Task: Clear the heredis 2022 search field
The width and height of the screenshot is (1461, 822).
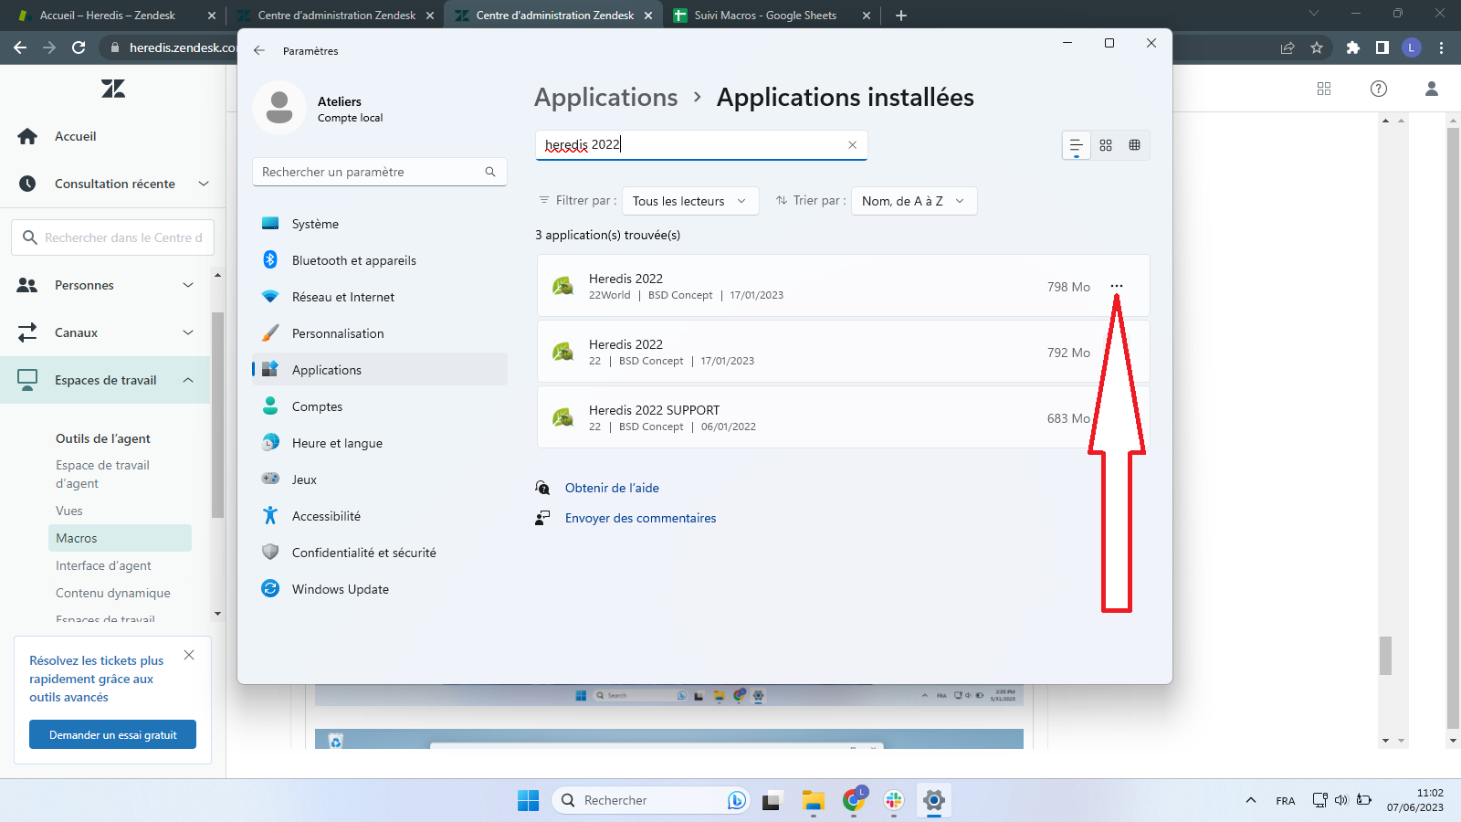Action: [x=852, y=145]
